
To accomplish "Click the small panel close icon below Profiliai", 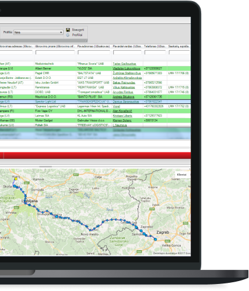I will [86, 41].
